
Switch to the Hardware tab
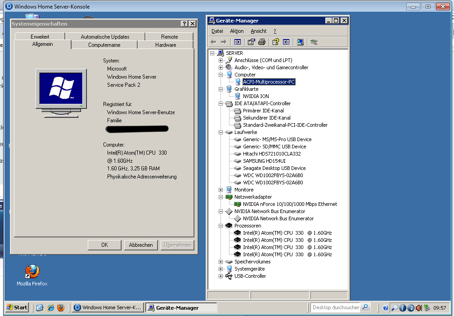click(166, 45)
